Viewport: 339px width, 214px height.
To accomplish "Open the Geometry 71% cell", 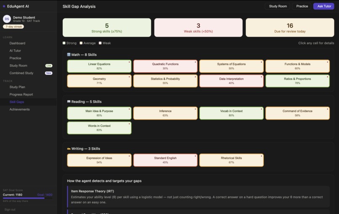I will coord(99,81).
